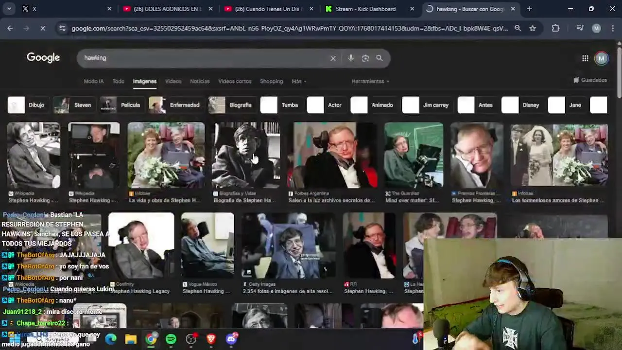This screenshot has width=622, height=350.
Task: Filter images by Biografía chip
Action: (x=231, y=105)
